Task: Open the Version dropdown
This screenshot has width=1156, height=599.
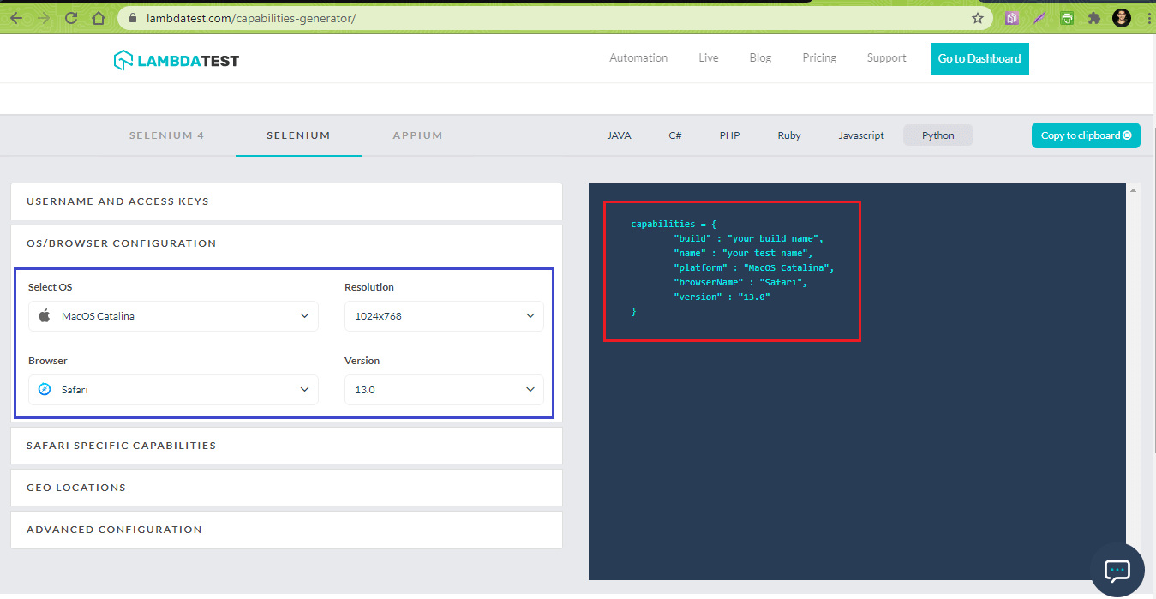Action: click(x=530, y=389)
